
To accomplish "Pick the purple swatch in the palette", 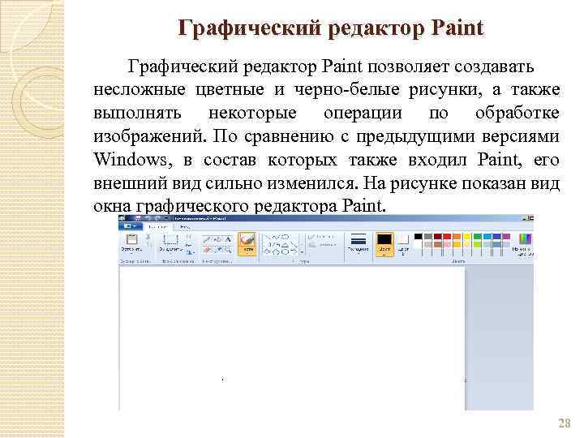I will pyautogui.click(x=506, y=237).
